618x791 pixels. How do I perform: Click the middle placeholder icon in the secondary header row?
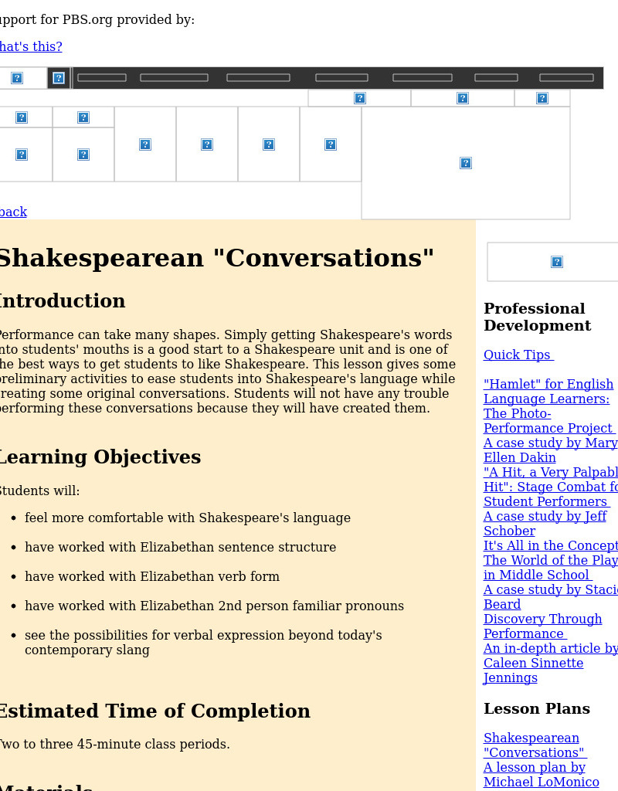pyautogui.click(x=462, y=97)
